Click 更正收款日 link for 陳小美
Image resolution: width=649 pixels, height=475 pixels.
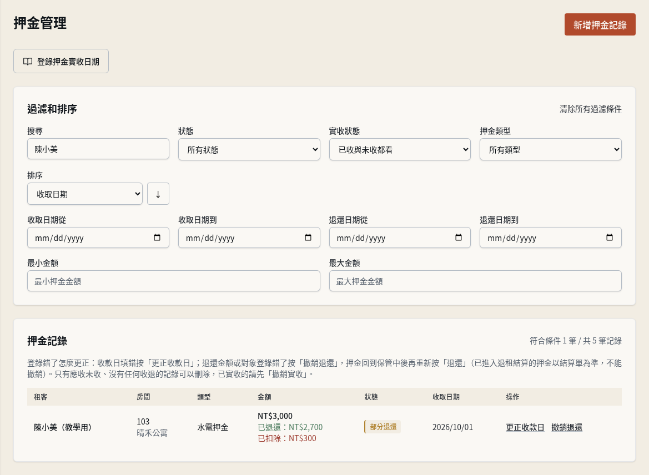[x=525, y=427]
